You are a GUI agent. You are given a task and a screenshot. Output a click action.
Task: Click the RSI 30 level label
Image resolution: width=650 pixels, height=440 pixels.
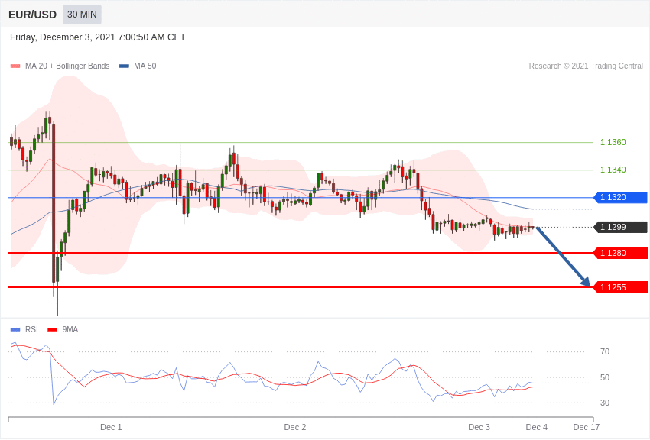605,403
